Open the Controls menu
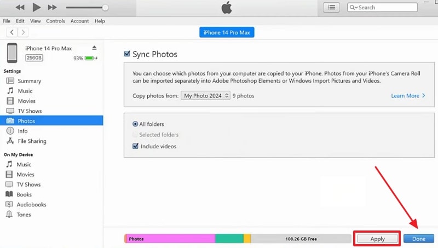The height and width of the screenshot is (248, 438). [56, 21]
